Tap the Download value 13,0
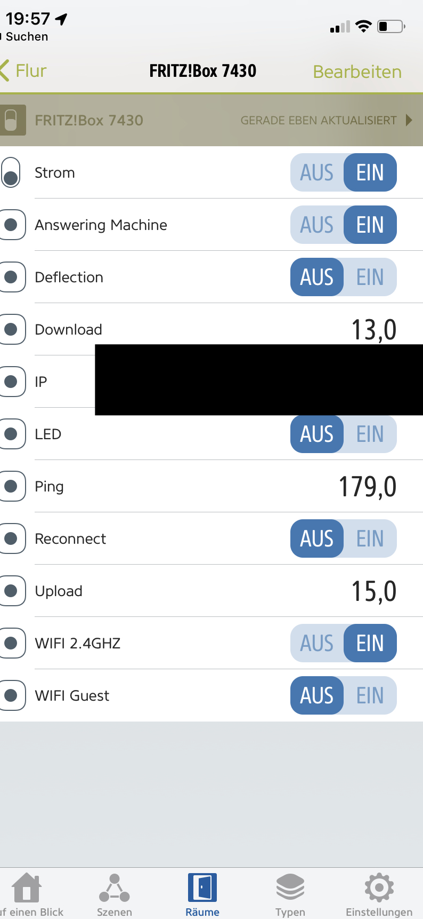Screen dimensions: 423x919 tap(373, 330)
